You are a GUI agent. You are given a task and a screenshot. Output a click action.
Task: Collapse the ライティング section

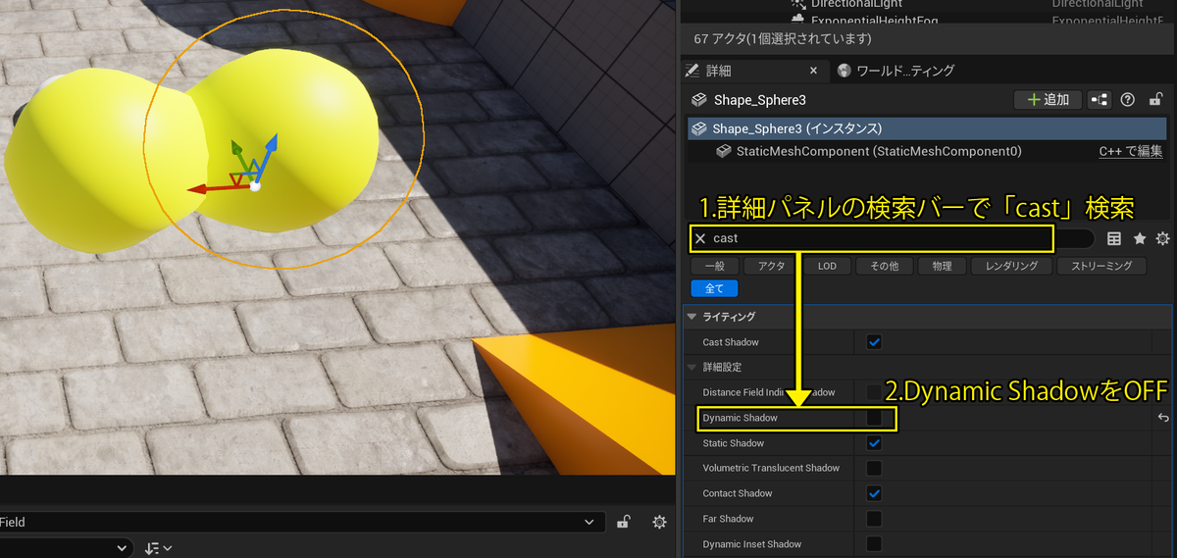coord(692,317)
